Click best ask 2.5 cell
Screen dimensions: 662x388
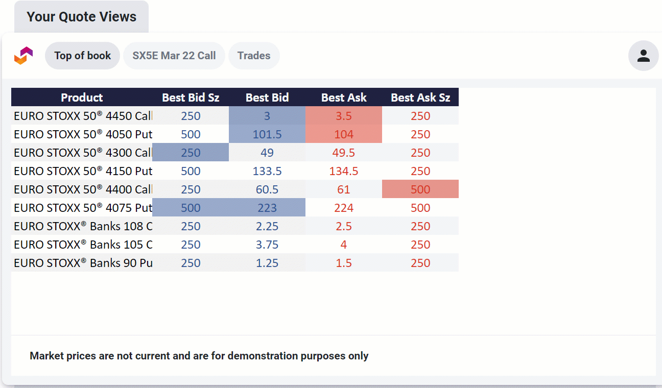(x=344, y=226)
